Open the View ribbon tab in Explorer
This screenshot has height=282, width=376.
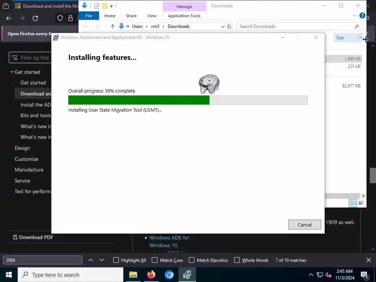coord(152,16)
